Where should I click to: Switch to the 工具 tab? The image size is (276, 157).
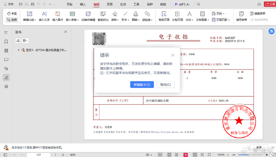tap(136, 4)
